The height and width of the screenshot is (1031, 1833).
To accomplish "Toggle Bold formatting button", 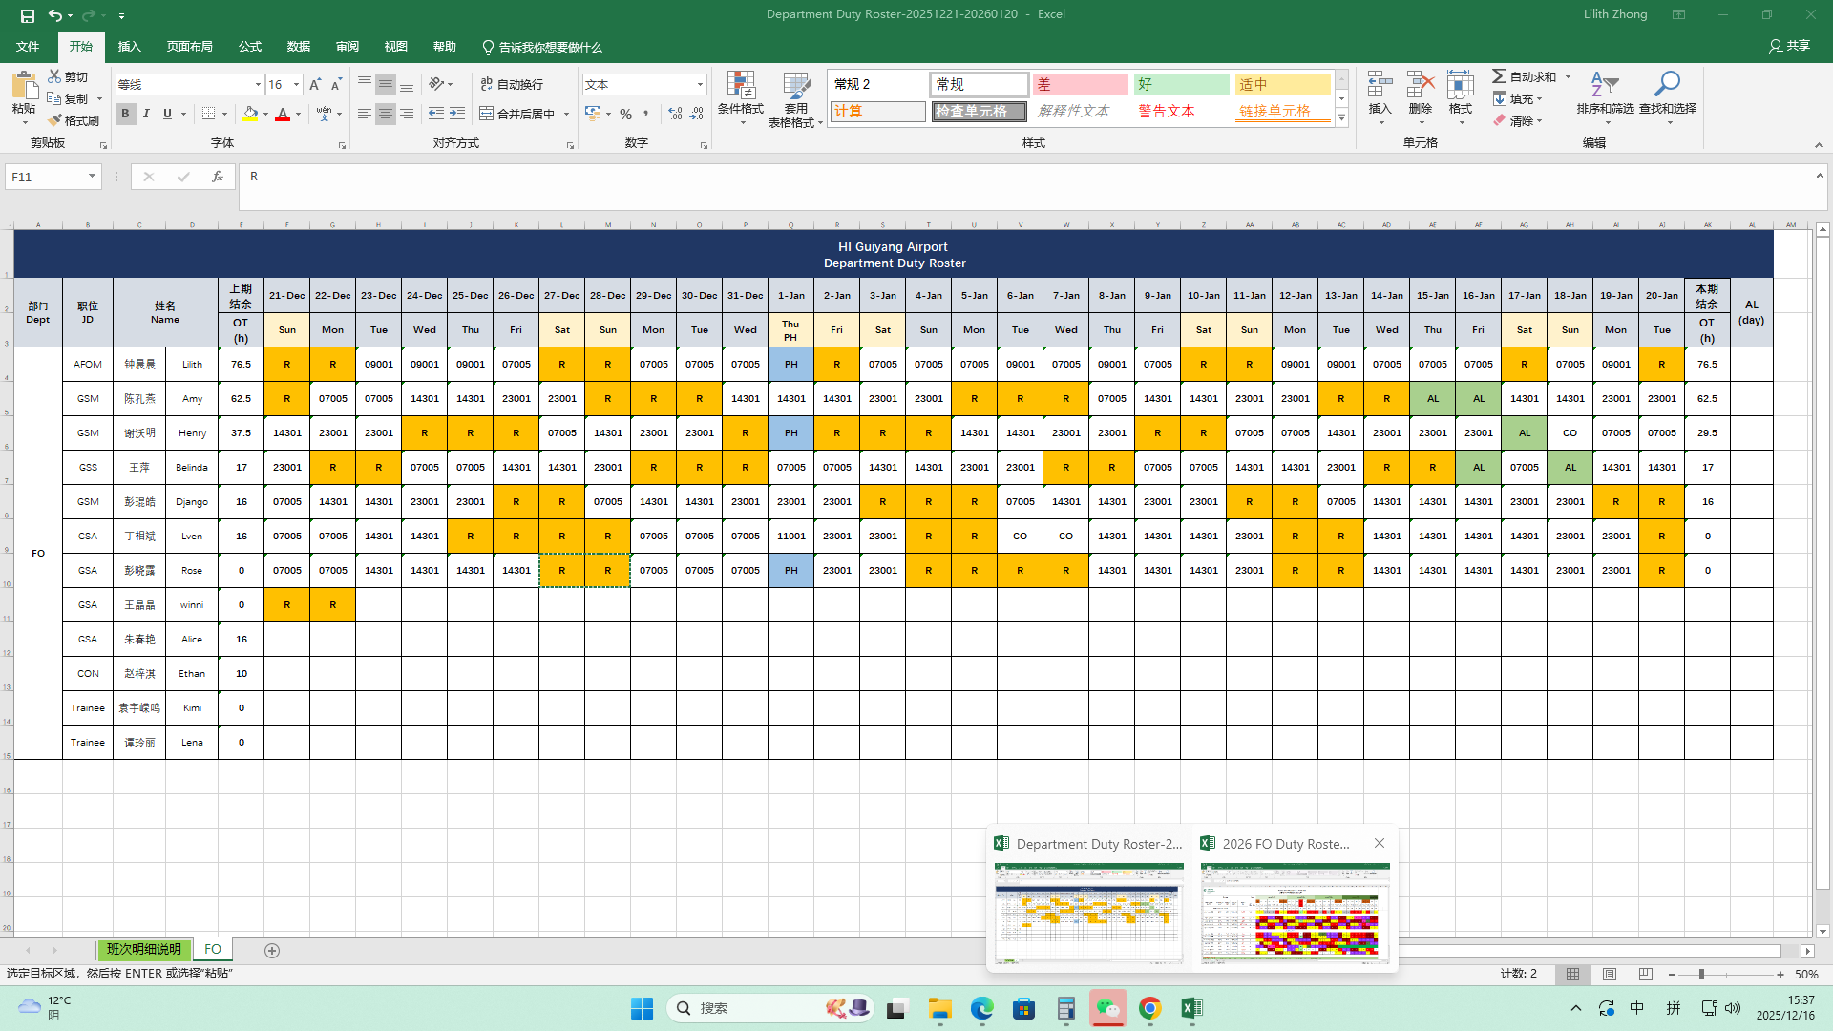I will coord(125,114).
